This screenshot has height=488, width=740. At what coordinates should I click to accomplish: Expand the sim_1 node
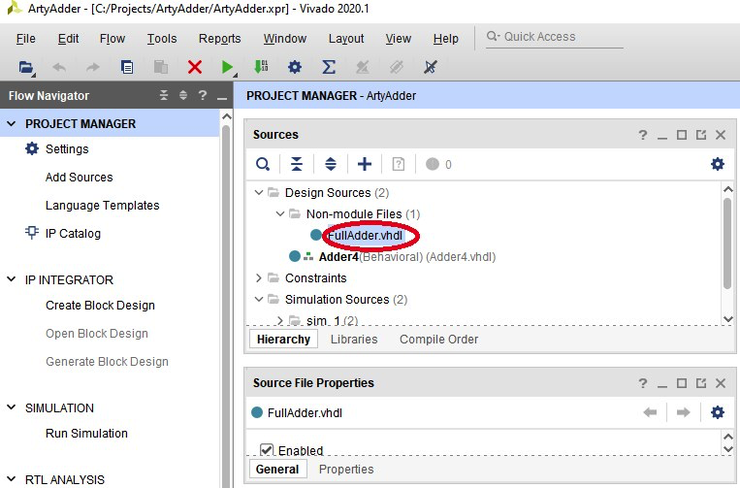pos(280,320)
